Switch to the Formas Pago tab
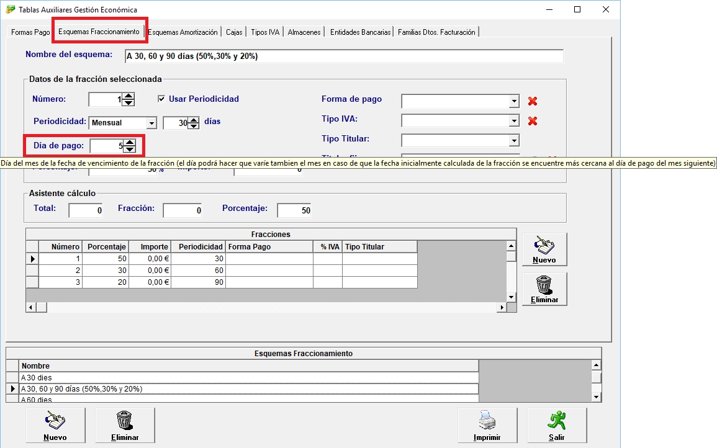The image size is (717, 448). click(30, 32)
